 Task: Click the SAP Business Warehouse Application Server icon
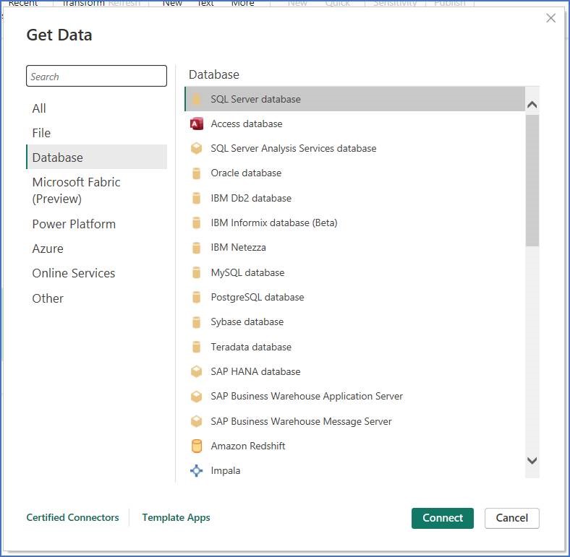(x=196, y=397)
